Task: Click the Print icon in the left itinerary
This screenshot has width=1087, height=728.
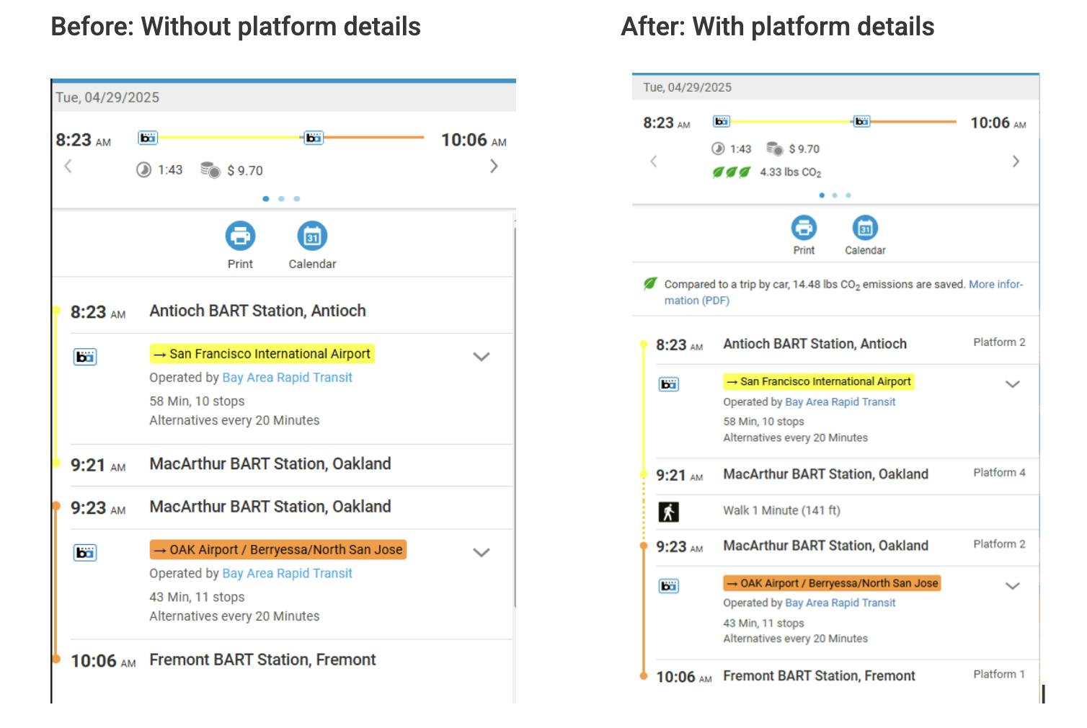Action: pyautogui.click(x=240, y=235)
